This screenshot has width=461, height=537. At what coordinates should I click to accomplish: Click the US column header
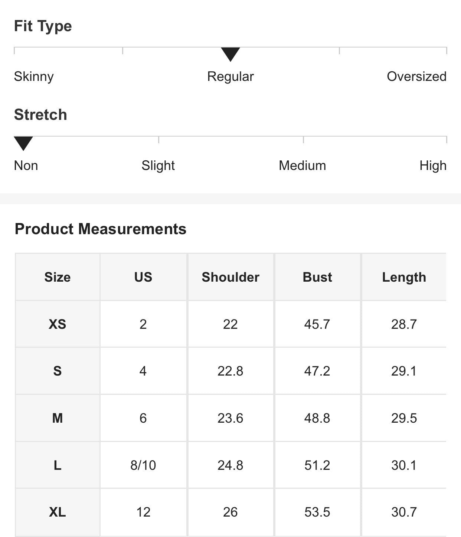click(x=143, y=277)
